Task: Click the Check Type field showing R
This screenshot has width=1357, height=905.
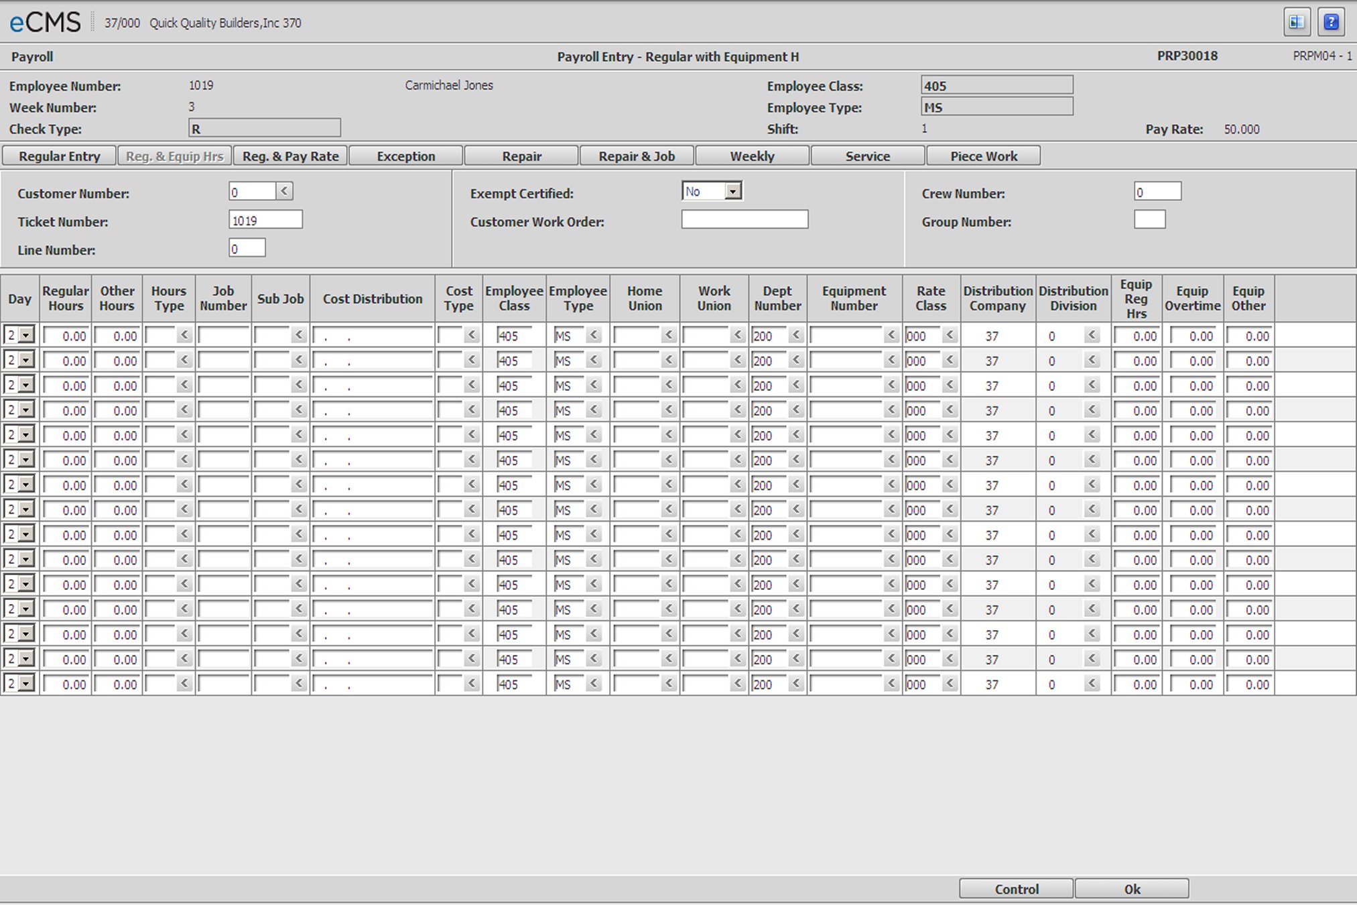Action: pyautogui.click(x=265, y=127)
